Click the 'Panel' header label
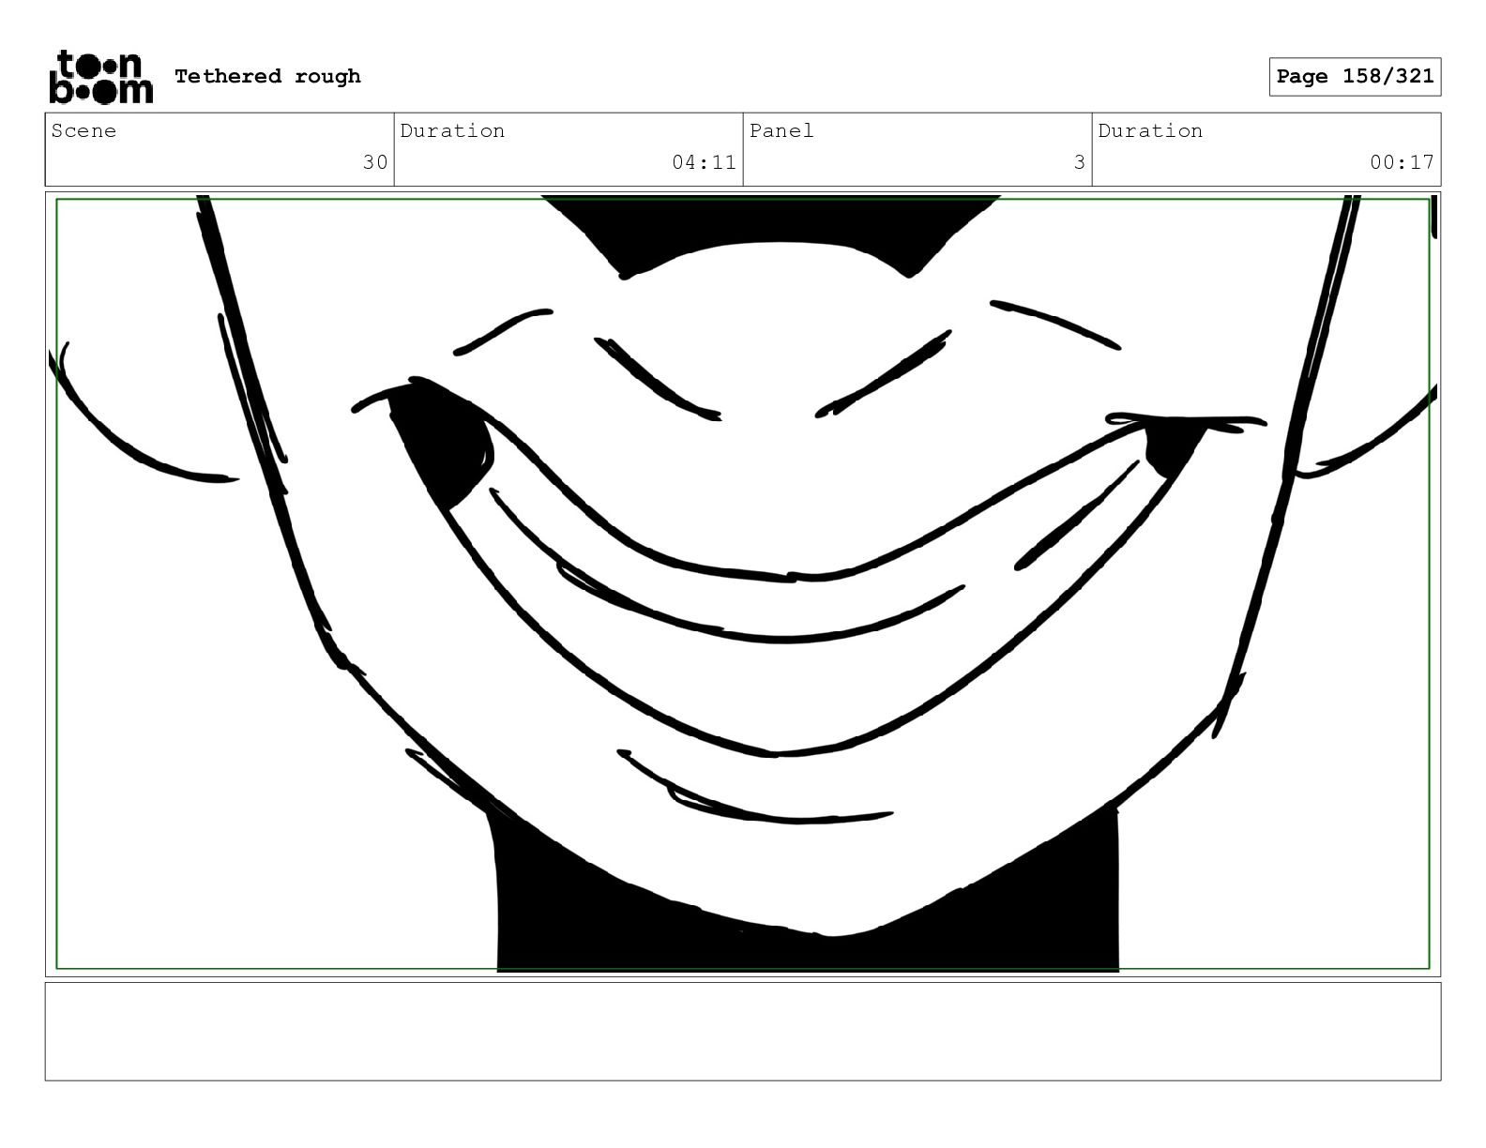Screen dimensions: 1486x1148 point(781,130)
